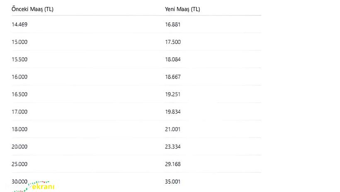Click the ekranı watermark logo
340x192 pixels.
34,186
